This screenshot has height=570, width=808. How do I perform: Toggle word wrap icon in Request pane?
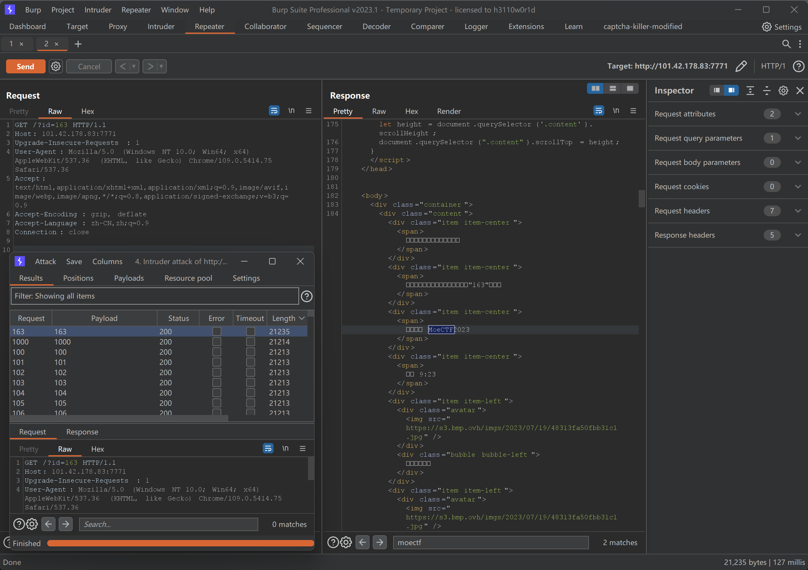click(x=274, y=111)
